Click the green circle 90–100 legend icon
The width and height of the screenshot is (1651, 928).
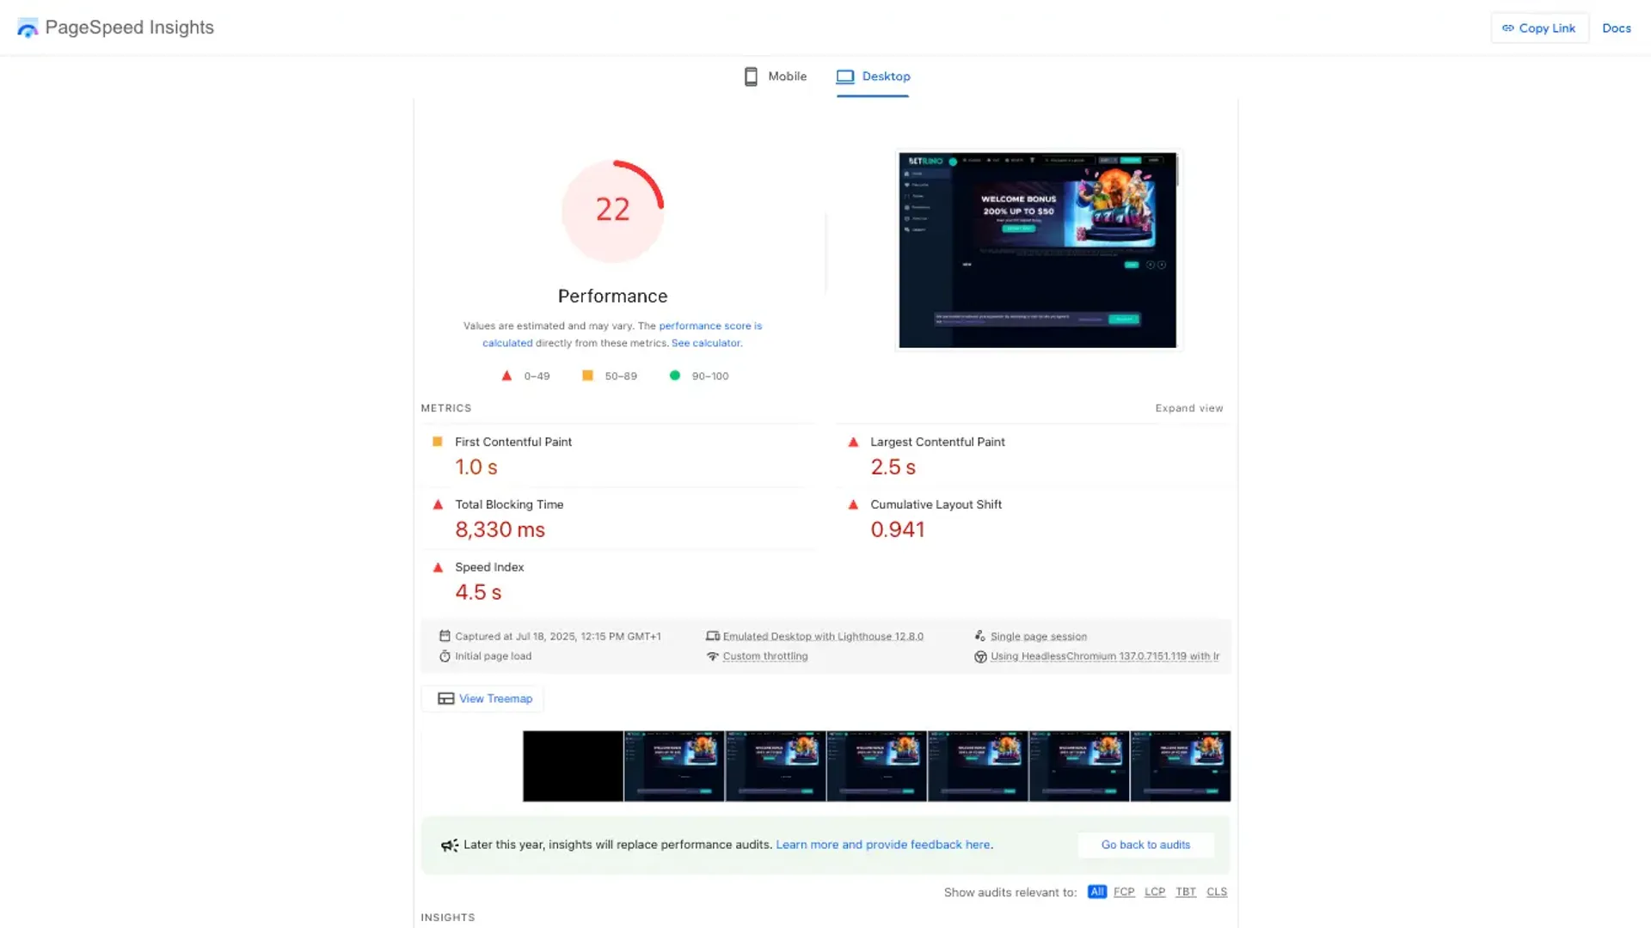tap(675, 375)
